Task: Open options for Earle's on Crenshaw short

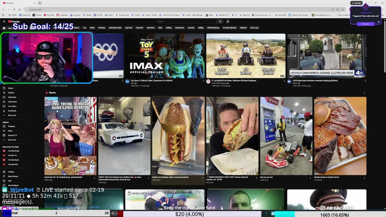Action: pyautogui.click(x=202, y=178)
